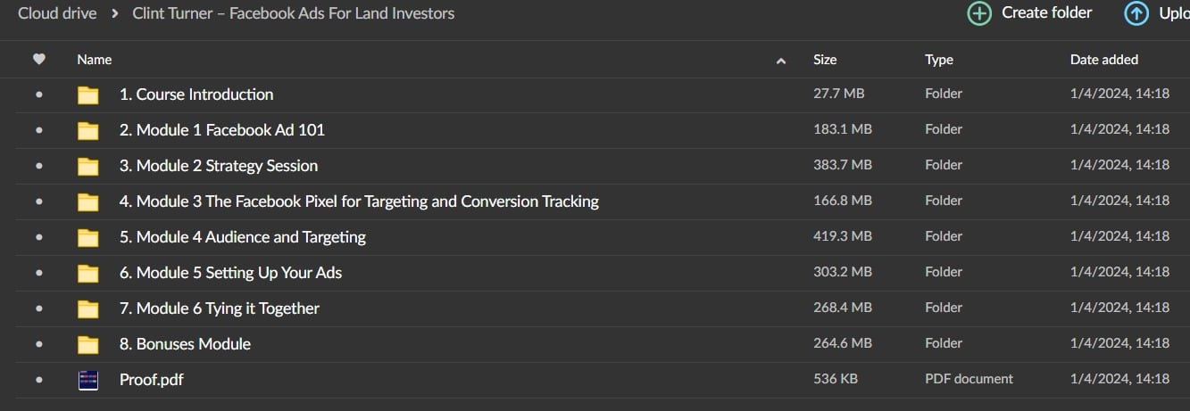Image resolution: width=1190 pixels, height=411 pixels.
Task: Toggle favorite dot for Module 1 Facebook Ad 101
Action: (38, 130)
